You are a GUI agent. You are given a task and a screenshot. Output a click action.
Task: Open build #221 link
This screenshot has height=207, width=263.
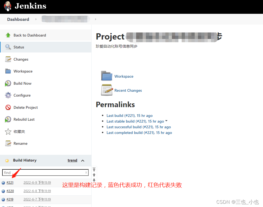coord(10,183)
